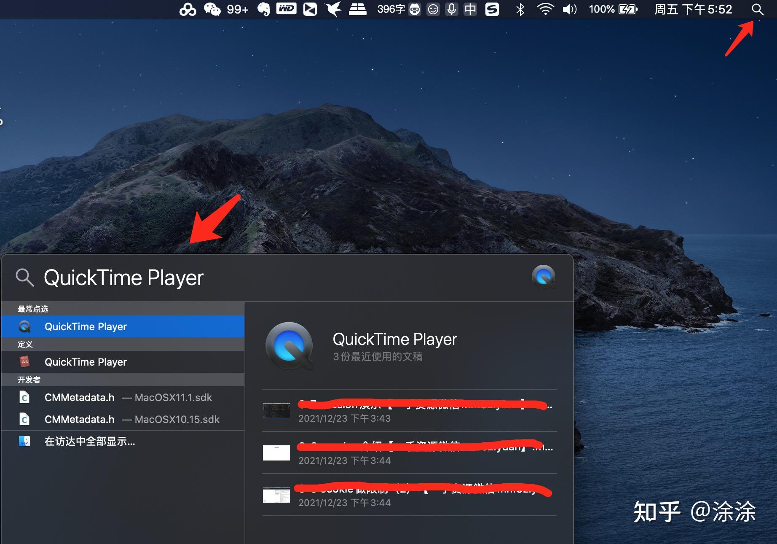This screenshot has height=544, width=777.
Task: Click the QuickTime logo in the search field
Action: pyautogui.click(x=543, y=277)
